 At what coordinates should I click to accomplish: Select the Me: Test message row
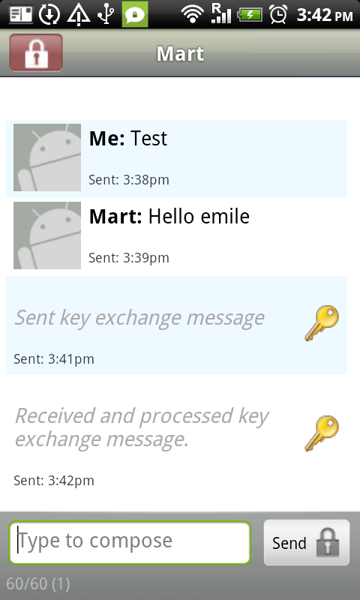pyautogui.click(x=176, y=159)
